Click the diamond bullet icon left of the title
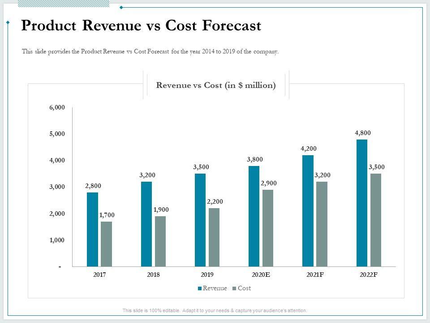The image size is (430, 323). [8, 22]
